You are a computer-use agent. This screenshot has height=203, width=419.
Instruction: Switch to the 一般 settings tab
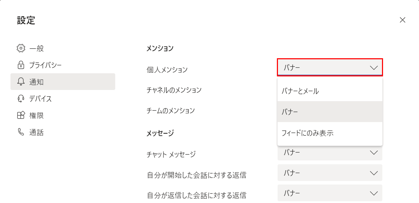click(x=36, y=48)
